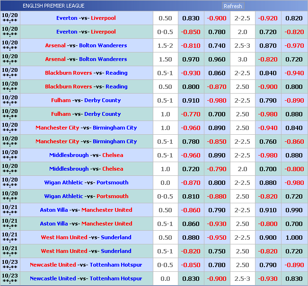Select Birmingham City in the 1.0 handicap row
Image resolution: width=308 pixels, height=286 pixels.
pos(115,128)
